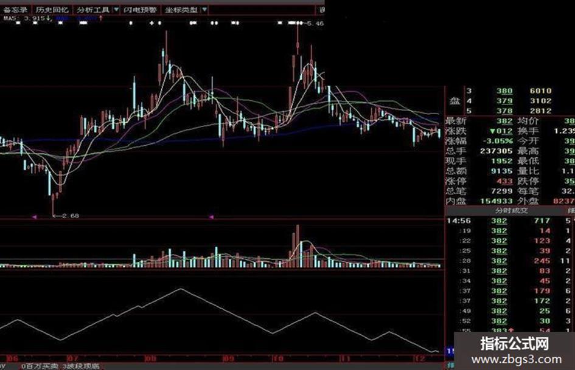The width and height of the screenshot is (575, 370).
Task: Select the :34 tick row with volume 45
Action: [510, 281]
